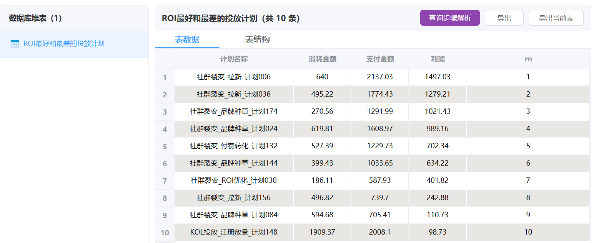Select row number 1 header
Image resolution: width=594 pixels, height=243 pixels.
click(x=165, y=77)
